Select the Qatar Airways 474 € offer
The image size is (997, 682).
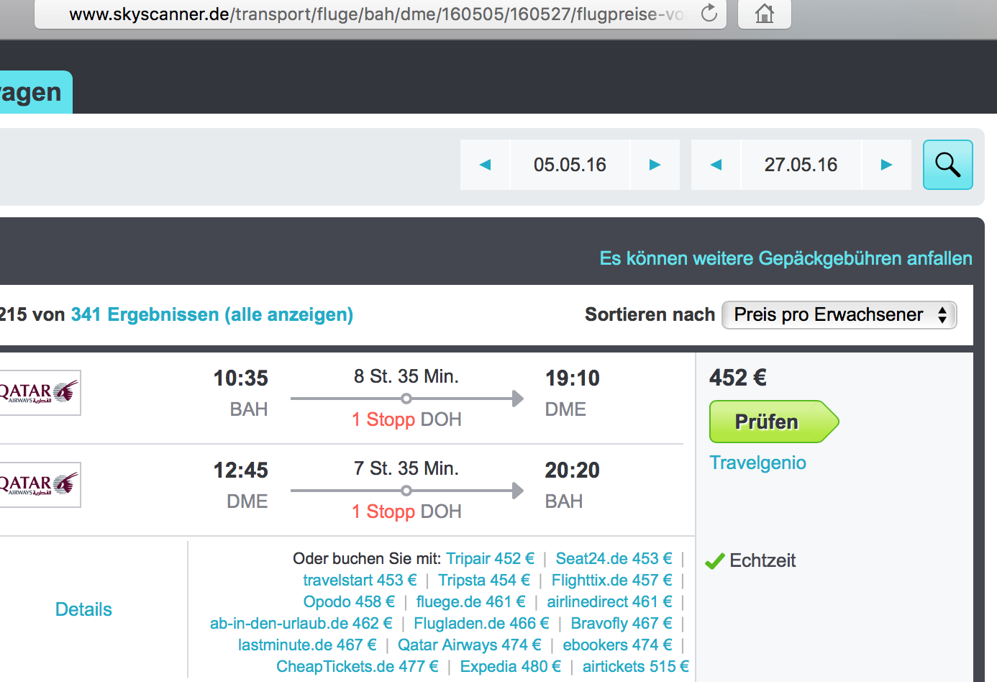point(469,645)
